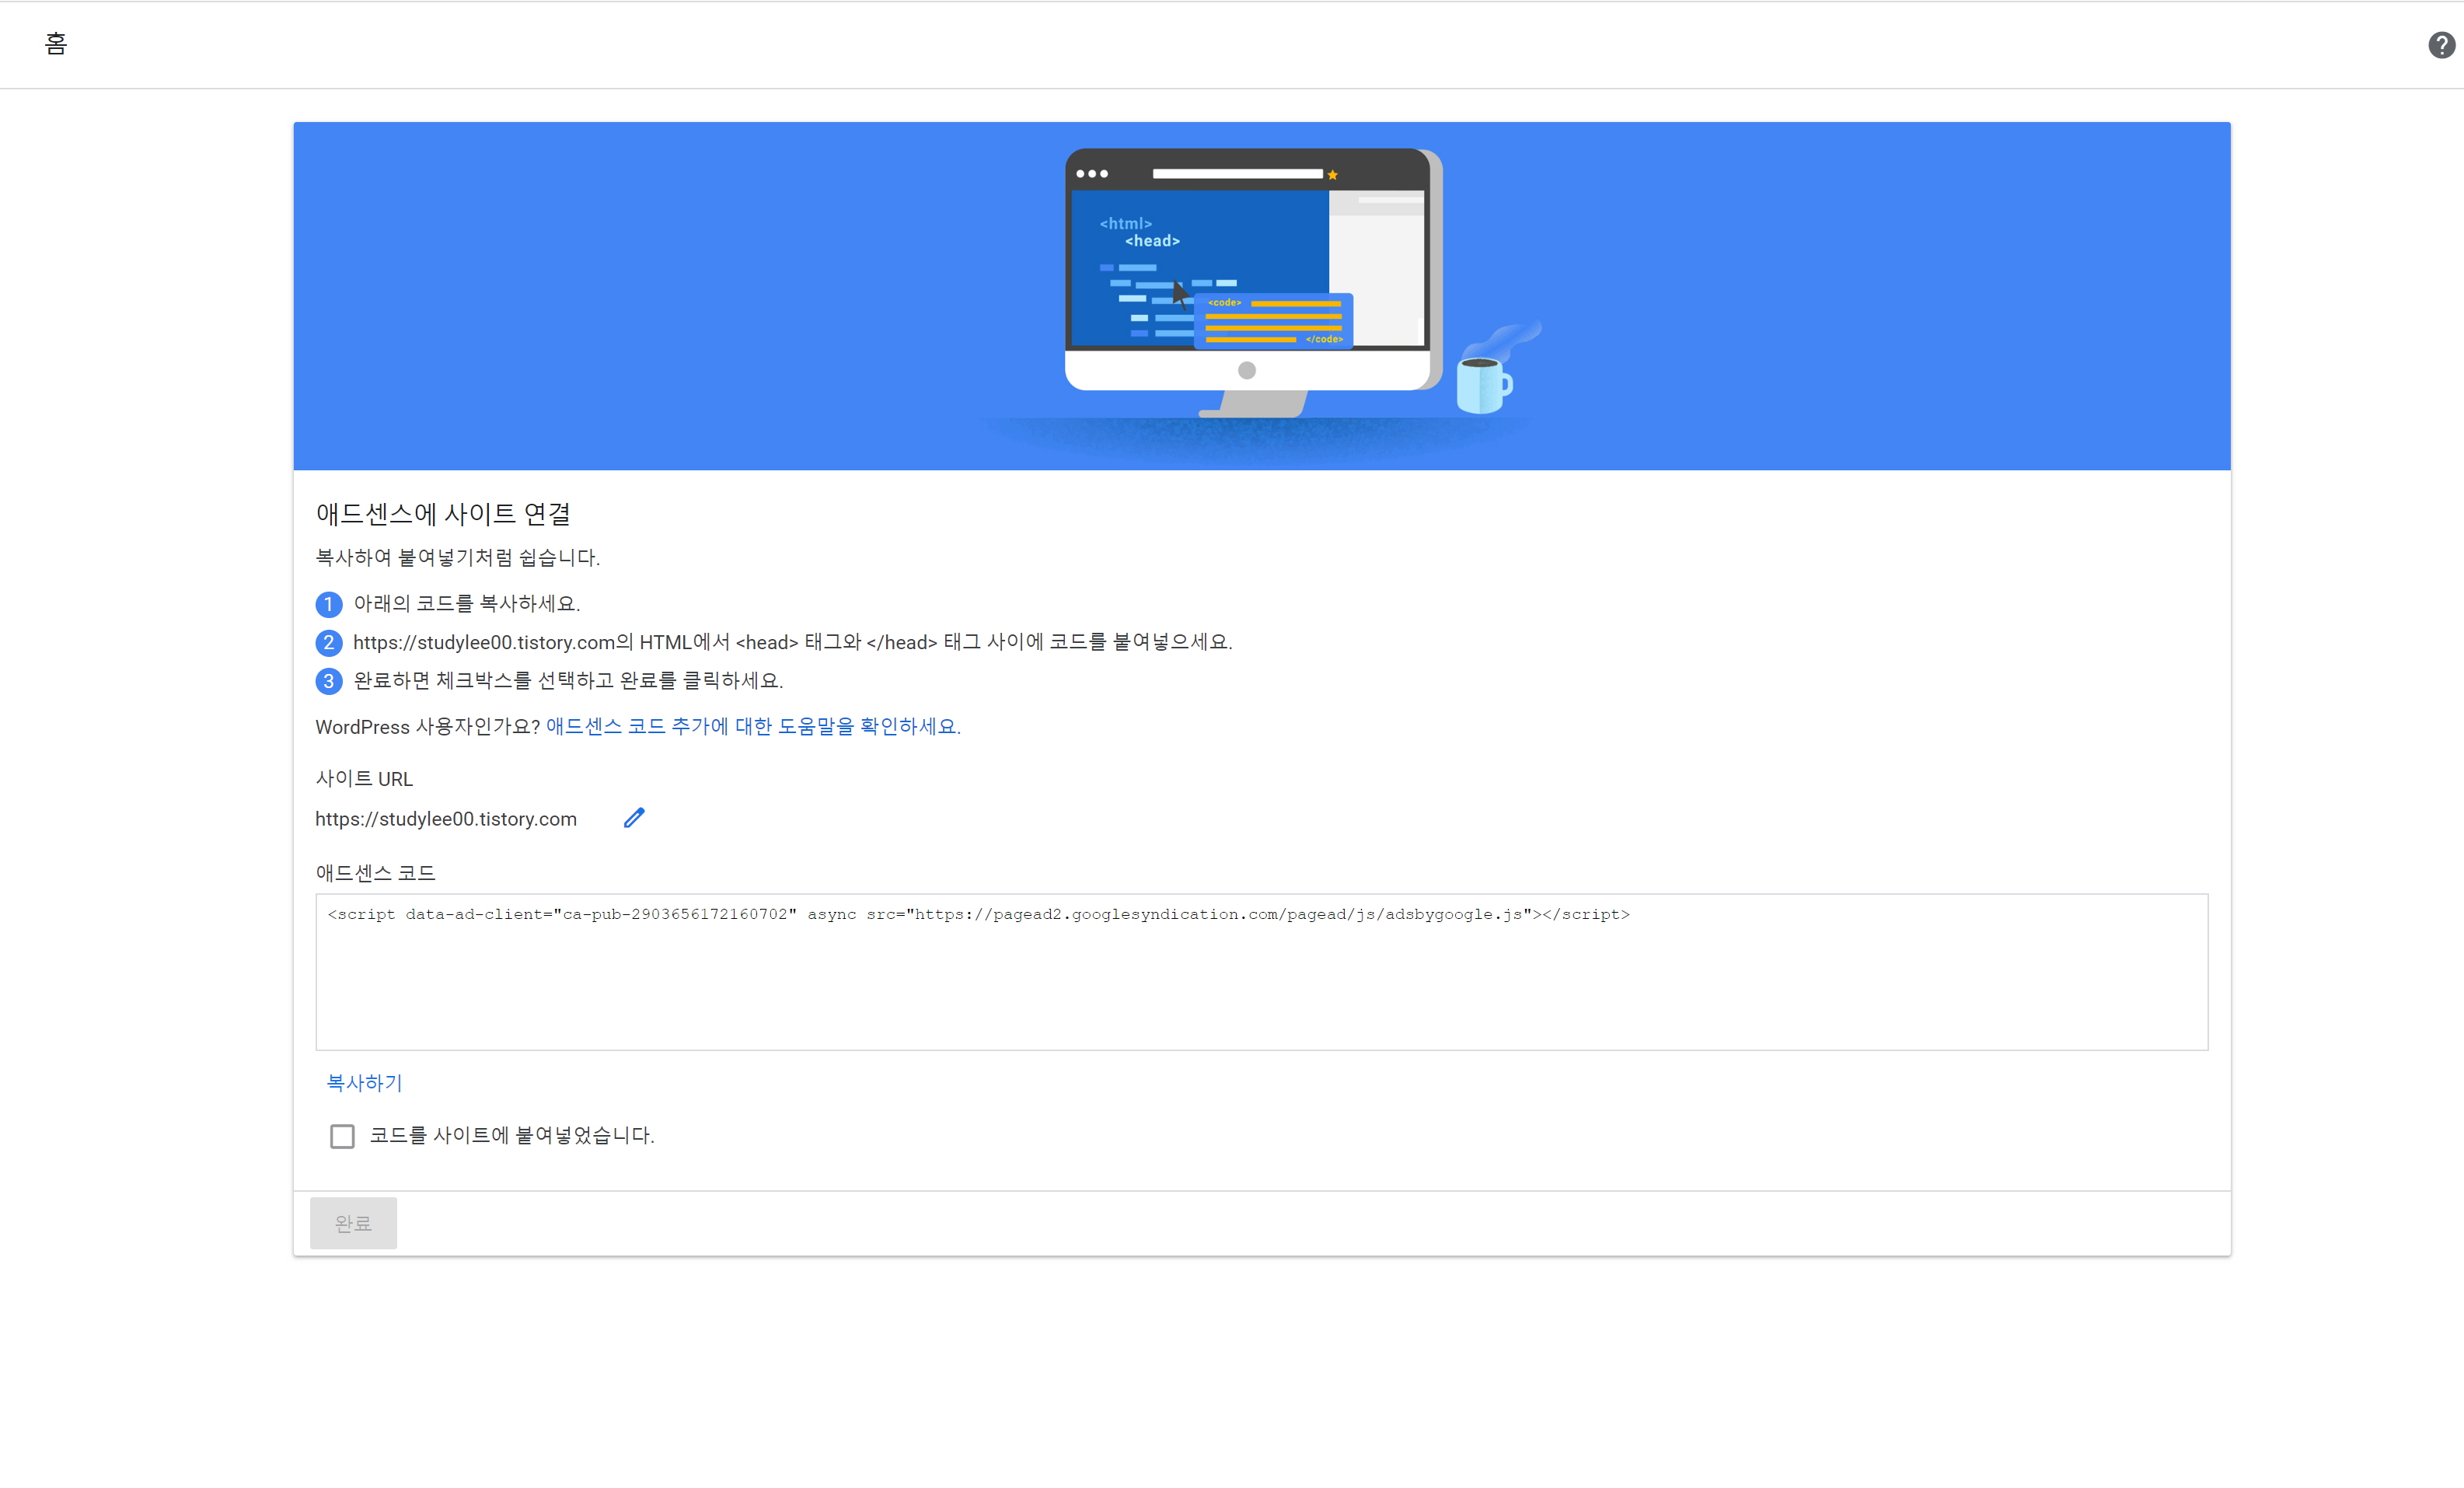The image size is (2464, 1488).
Task: Click the <head> tag in illustration
Action: click(x=1152, y=241)
